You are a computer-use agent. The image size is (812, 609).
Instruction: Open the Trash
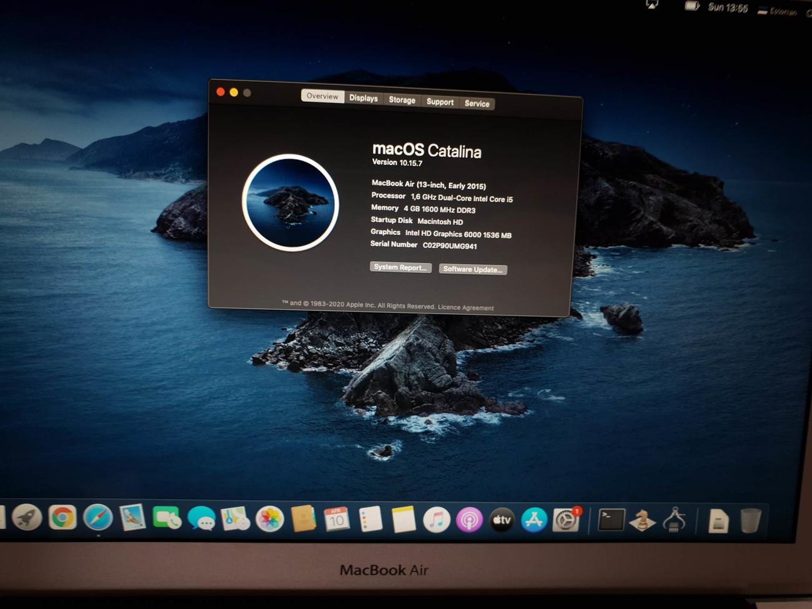pyautogui.click(x=750, y=521)
